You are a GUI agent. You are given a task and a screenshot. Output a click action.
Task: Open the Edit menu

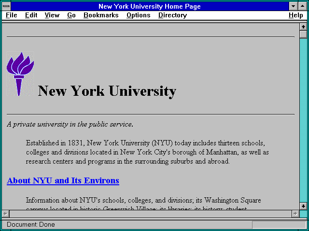[x=31, y=15]
